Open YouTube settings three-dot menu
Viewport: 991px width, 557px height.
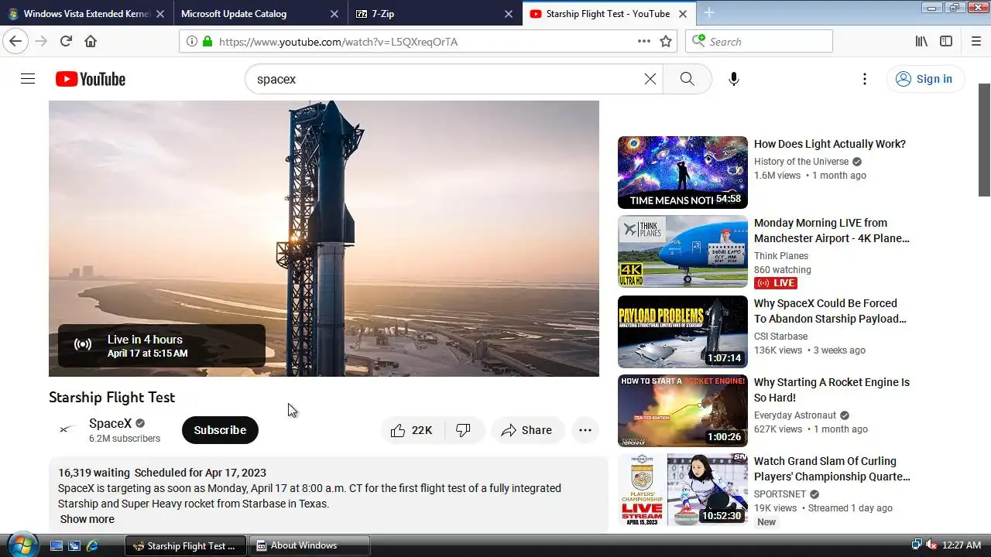coord(865,79)
